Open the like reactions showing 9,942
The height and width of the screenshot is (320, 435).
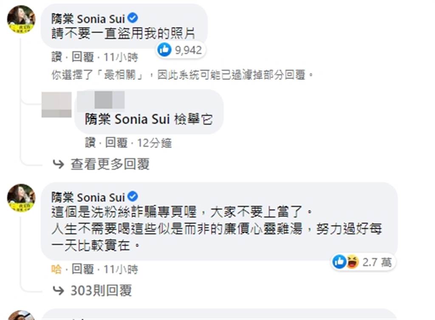[180, 50]
